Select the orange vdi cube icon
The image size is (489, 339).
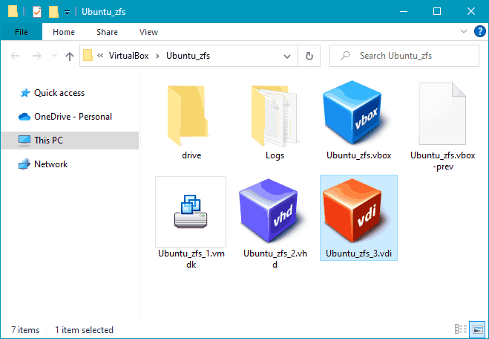point(355,210)
